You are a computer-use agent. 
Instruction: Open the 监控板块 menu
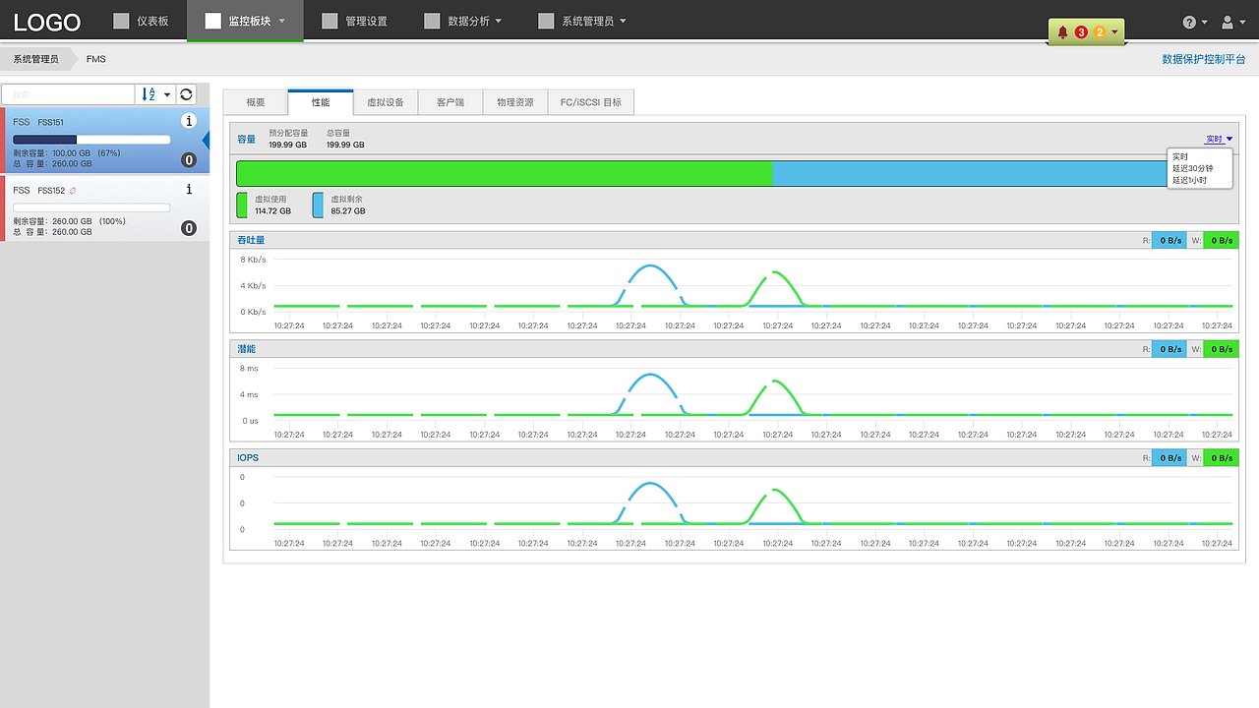[x=245, y=21]
